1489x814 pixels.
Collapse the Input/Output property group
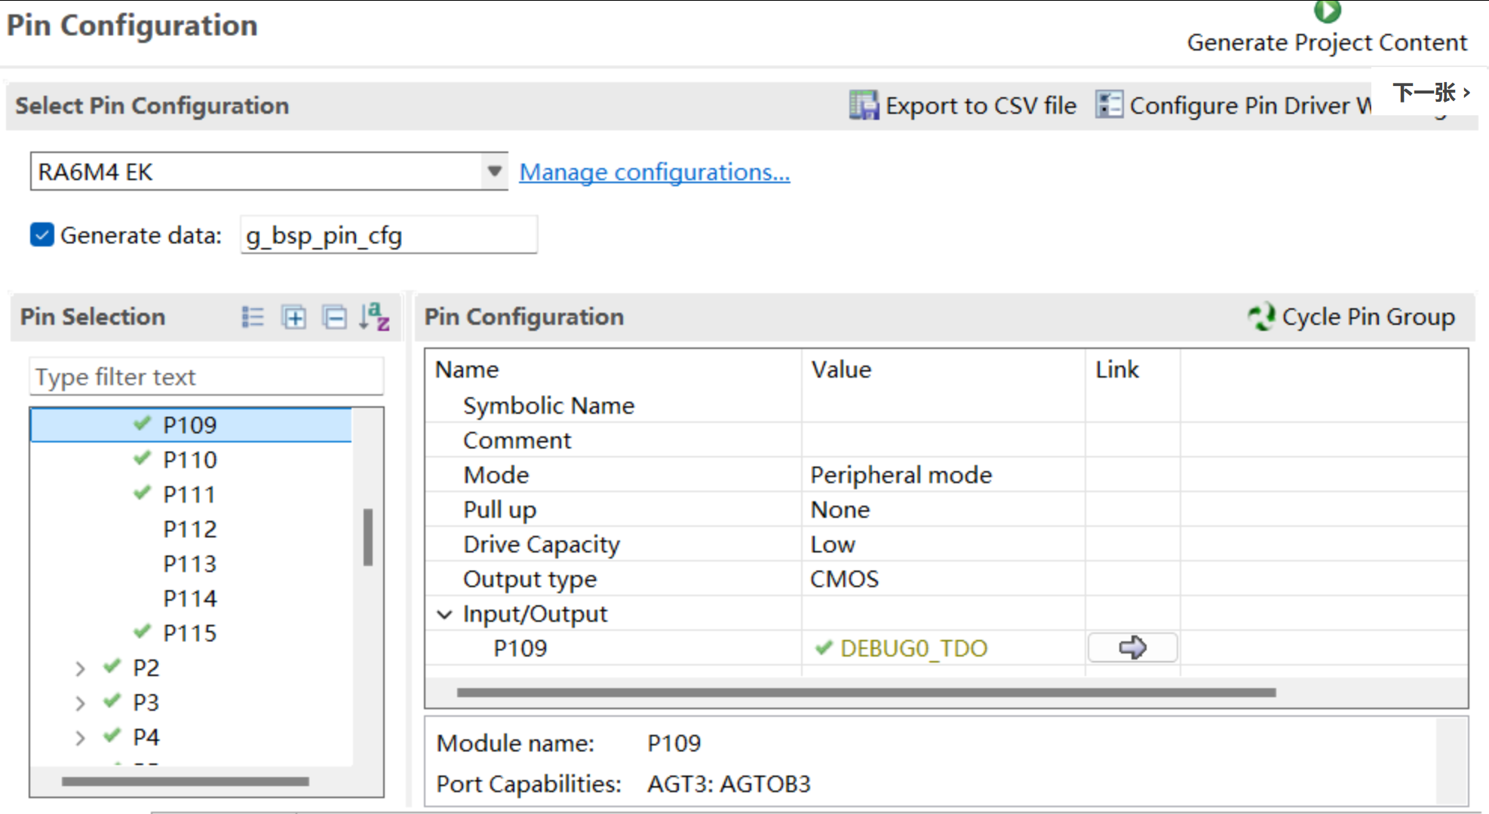click(x=445, y=614)
